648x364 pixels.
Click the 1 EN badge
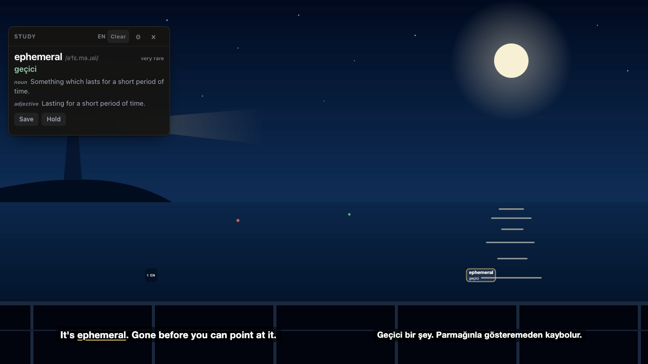click(151, 276)
